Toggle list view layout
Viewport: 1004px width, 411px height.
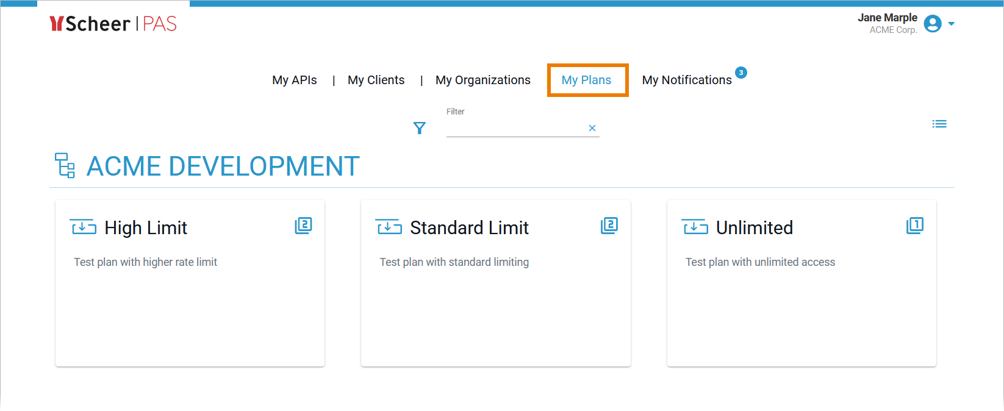tap(939, 124)
